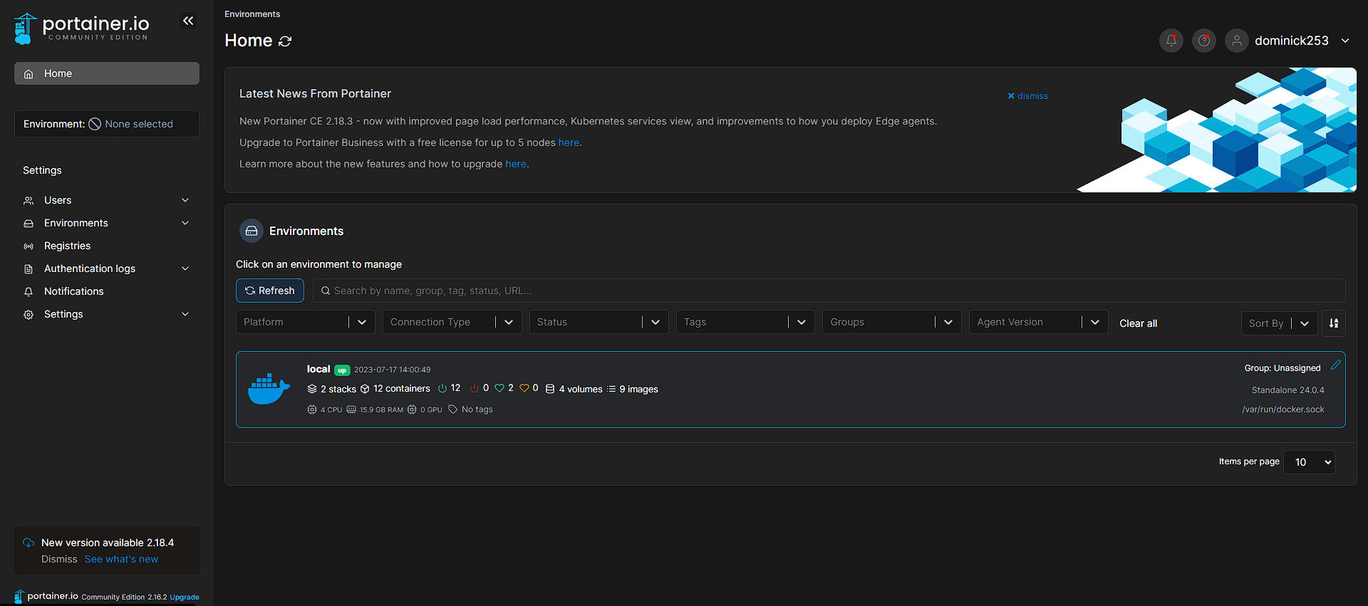Expand the Authentication logs chevron

click(x=185, y=268)
